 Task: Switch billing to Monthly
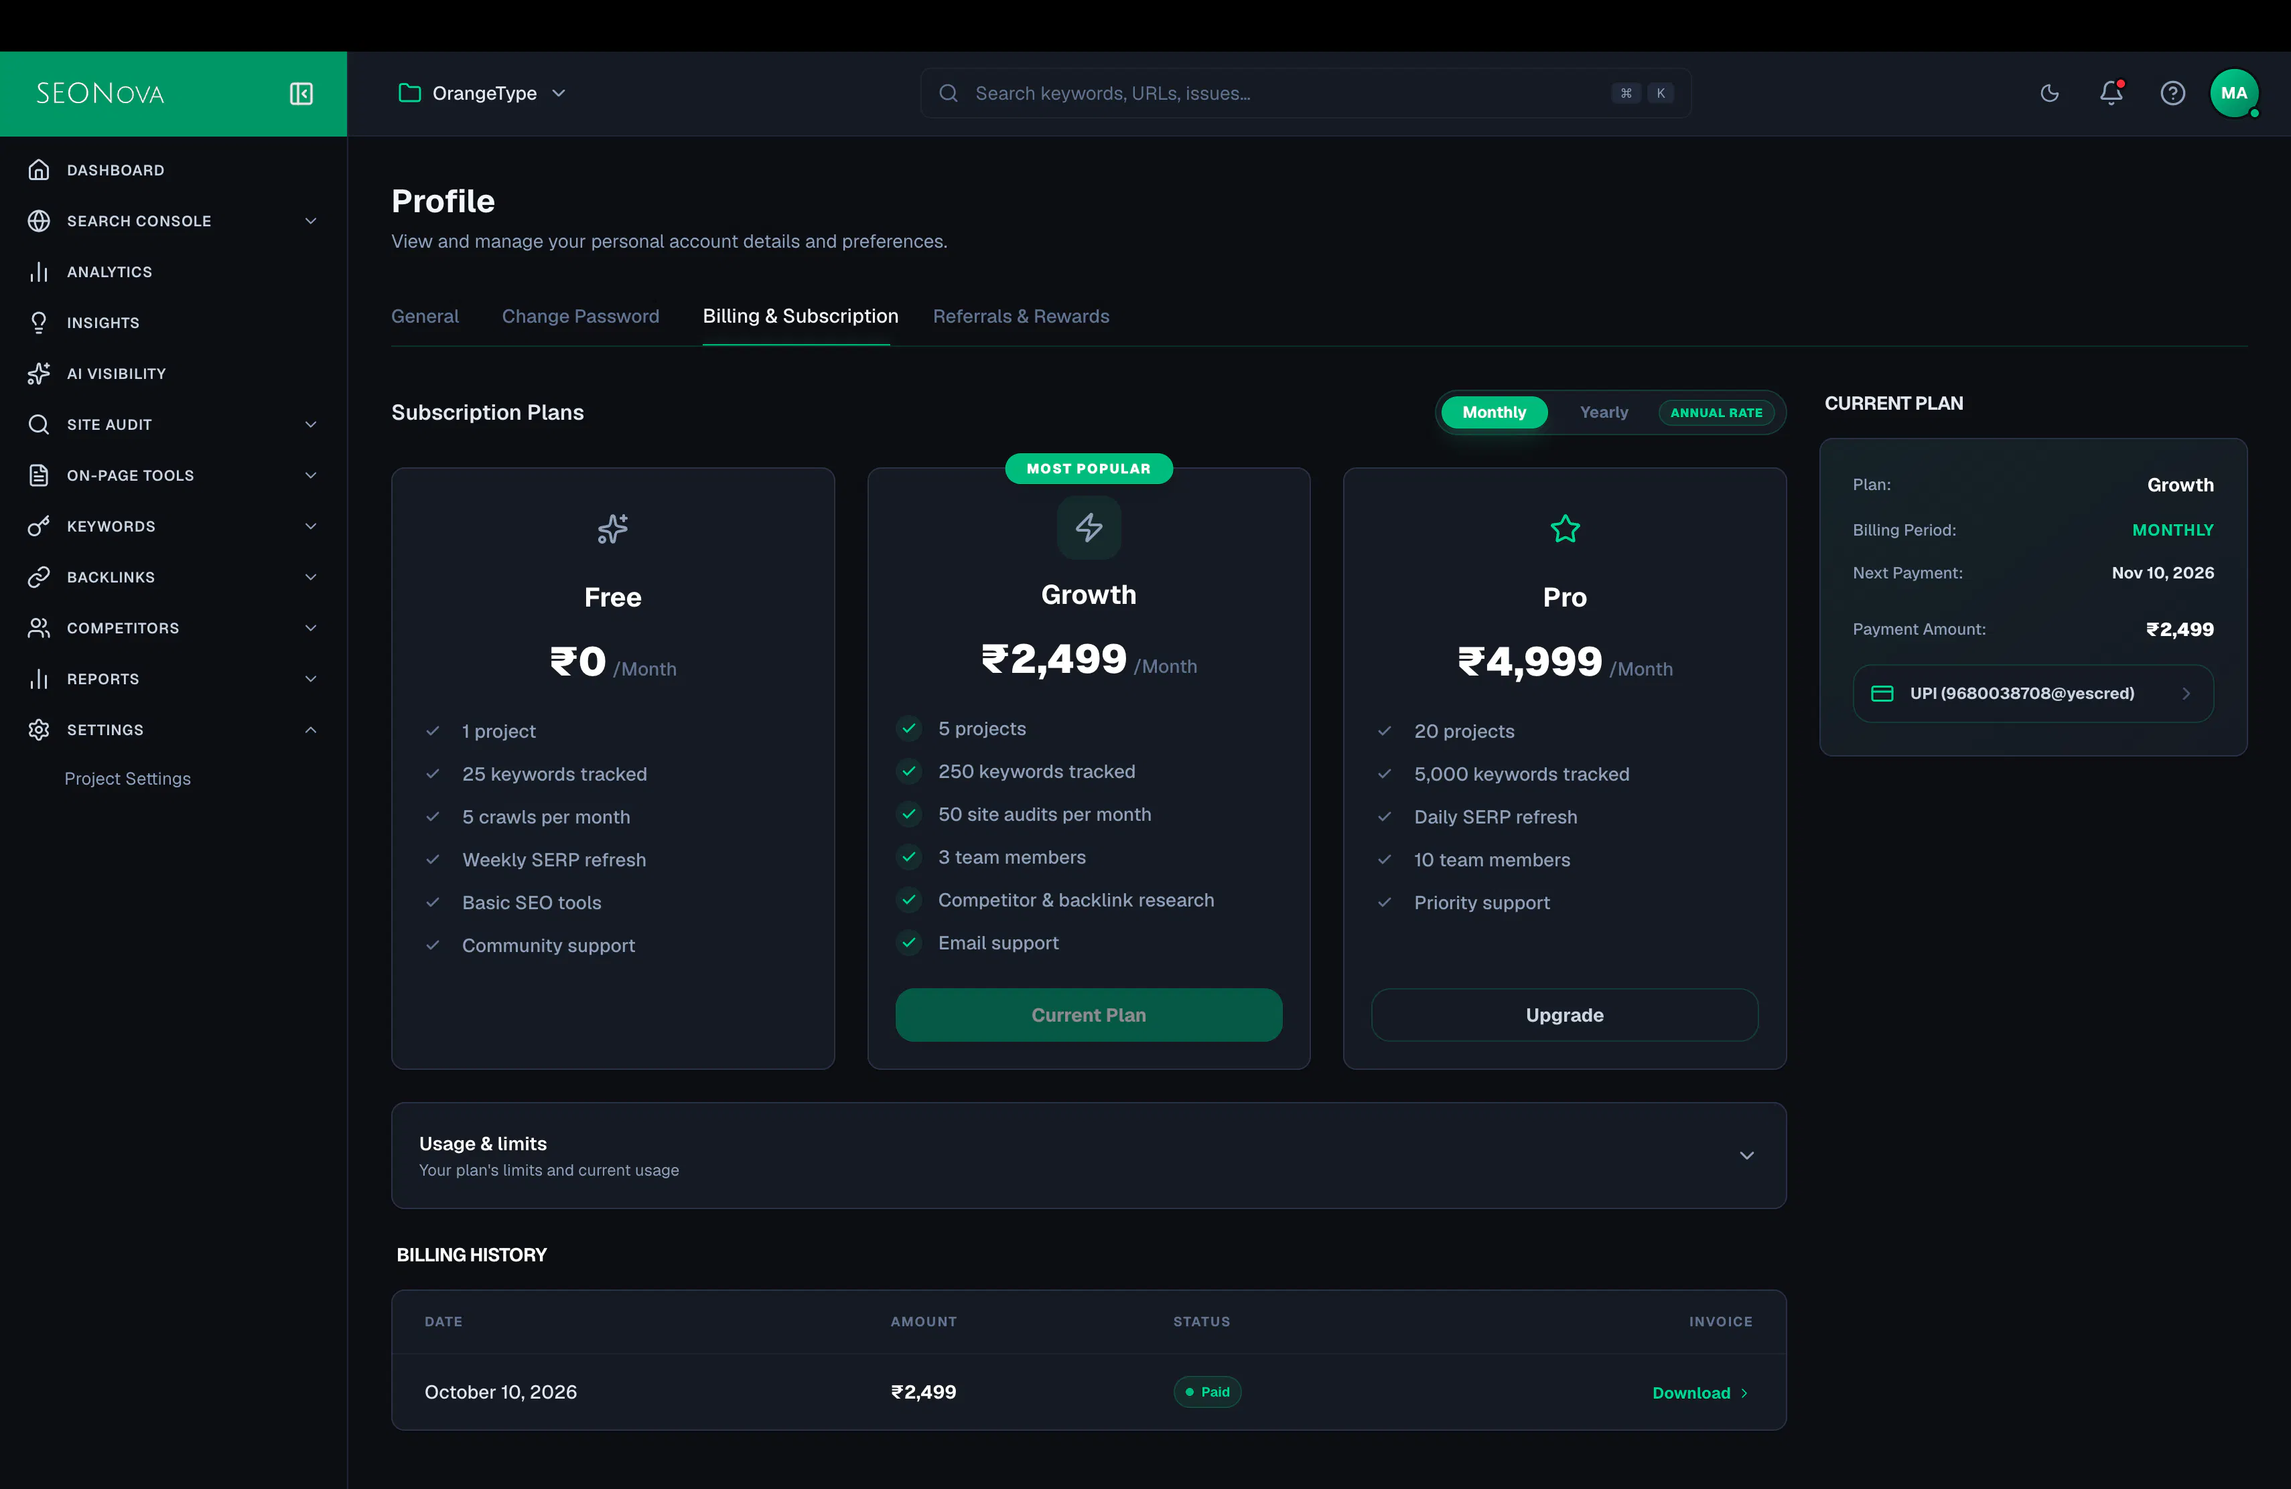[1494, 412]
